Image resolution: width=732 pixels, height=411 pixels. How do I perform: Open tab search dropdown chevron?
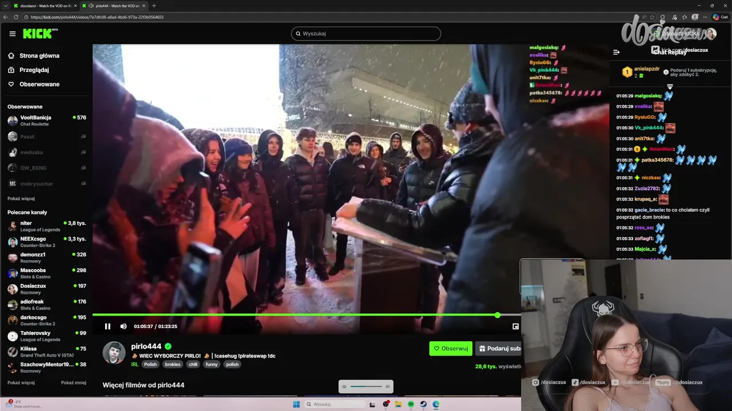tap(5, 6)
